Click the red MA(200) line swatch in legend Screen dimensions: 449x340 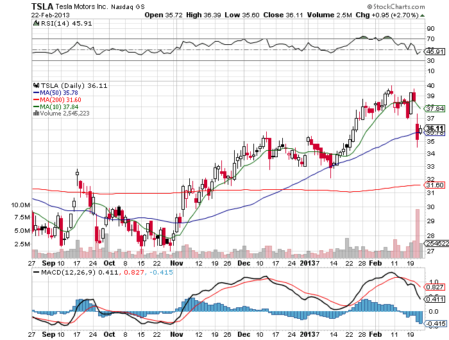pos(37,99)
